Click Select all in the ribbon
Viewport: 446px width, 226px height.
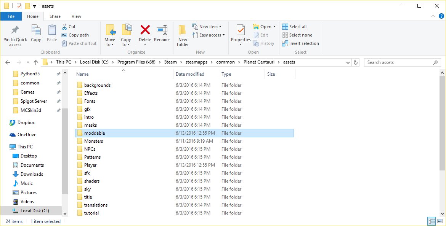tap(294, 27)
